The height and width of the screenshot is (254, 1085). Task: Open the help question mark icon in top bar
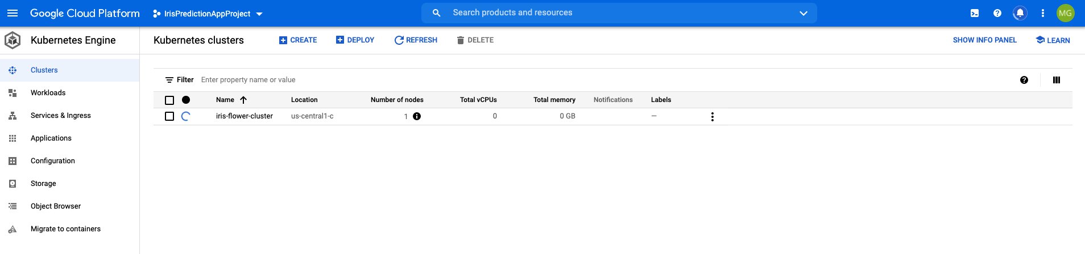997,13
